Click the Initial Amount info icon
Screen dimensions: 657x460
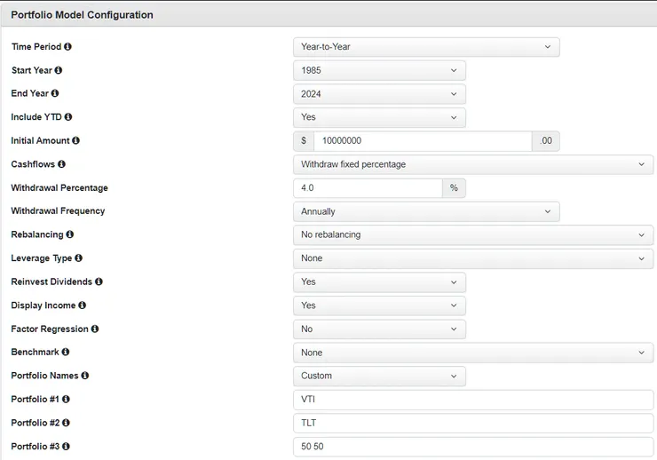point(75,140)
